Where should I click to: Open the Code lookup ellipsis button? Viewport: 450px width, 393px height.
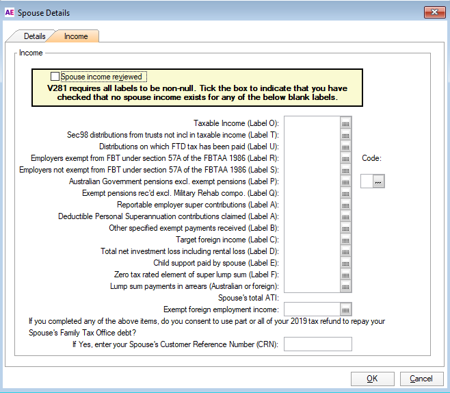pos(378,181)
